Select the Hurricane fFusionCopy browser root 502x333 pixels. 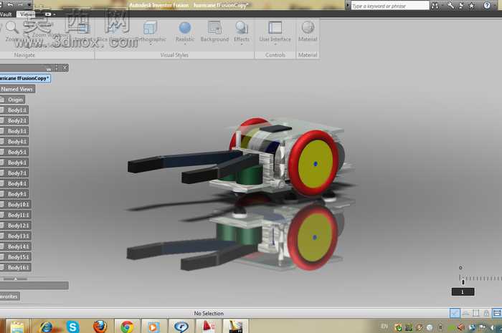coord(25,78)
